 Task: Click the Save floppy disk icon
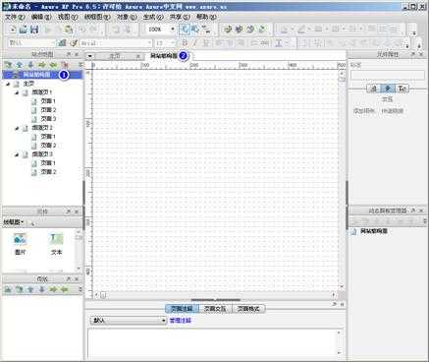(34, 30)
